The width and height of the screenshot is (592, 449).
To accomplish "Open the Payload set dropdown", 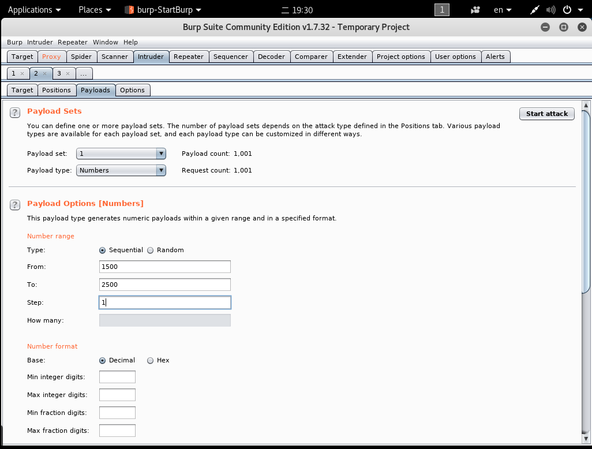I will [121, 154].
